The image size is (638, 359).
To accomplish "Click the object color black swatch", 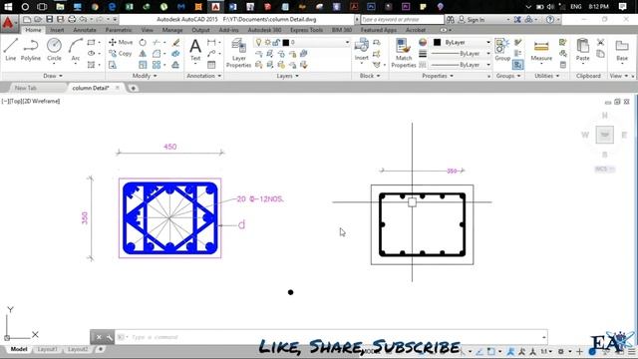I will pos(437,42).
